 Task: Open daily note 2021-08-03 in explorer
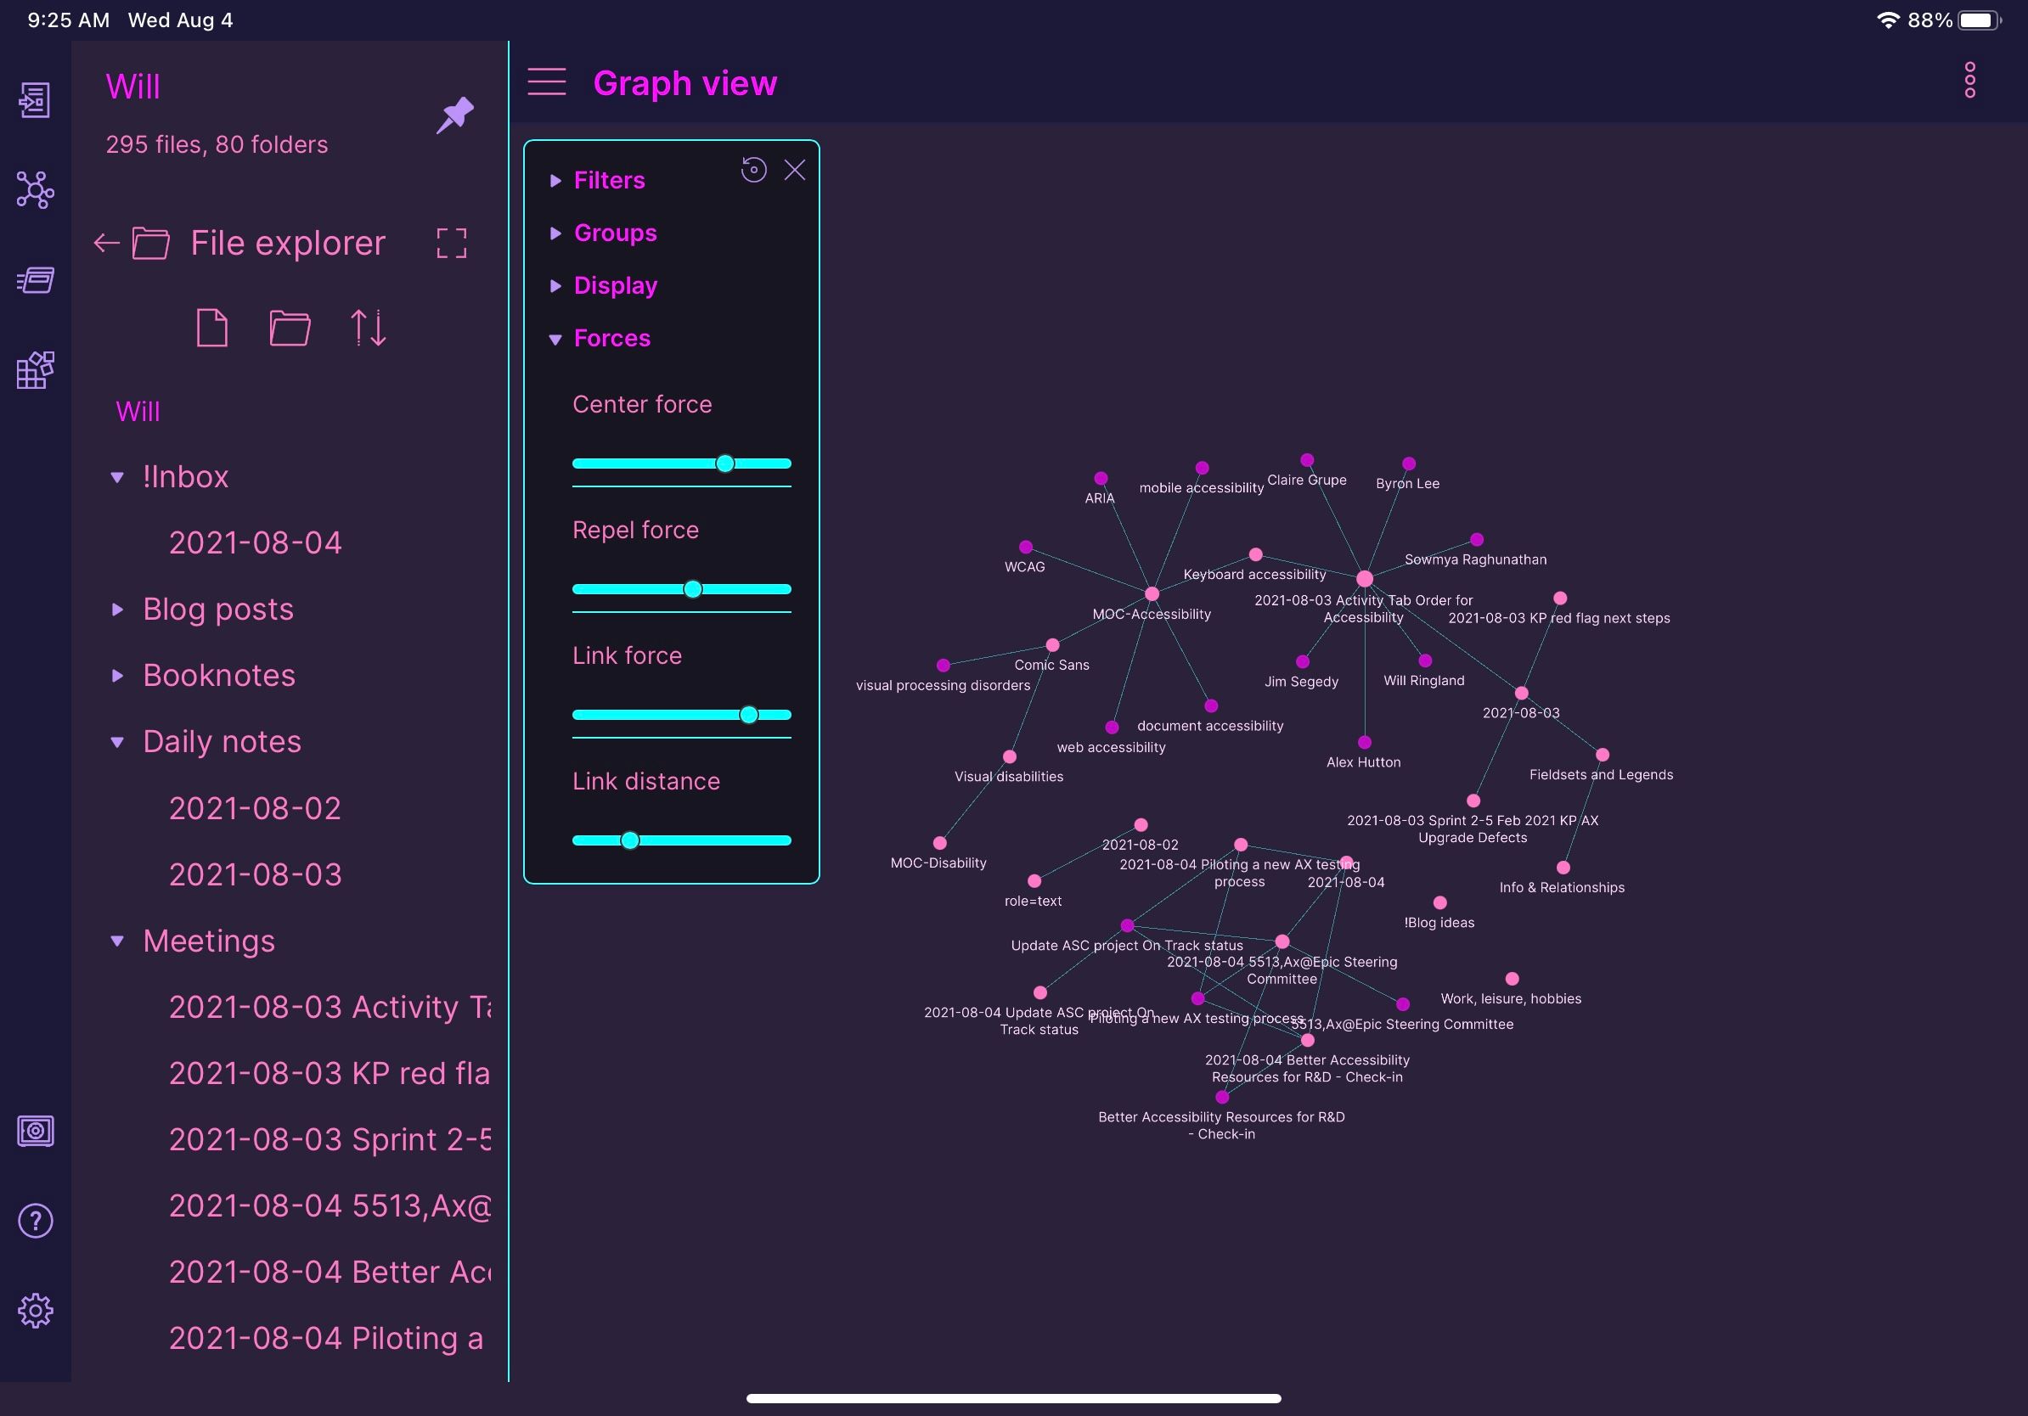coord(256,875)
